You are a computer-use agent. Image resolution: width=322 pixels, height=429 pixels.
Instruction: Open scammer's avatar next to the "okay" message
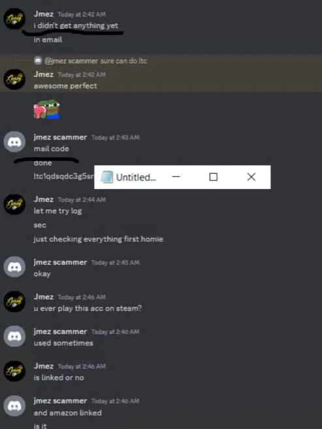pyautogui.click(x=14, y=267)
